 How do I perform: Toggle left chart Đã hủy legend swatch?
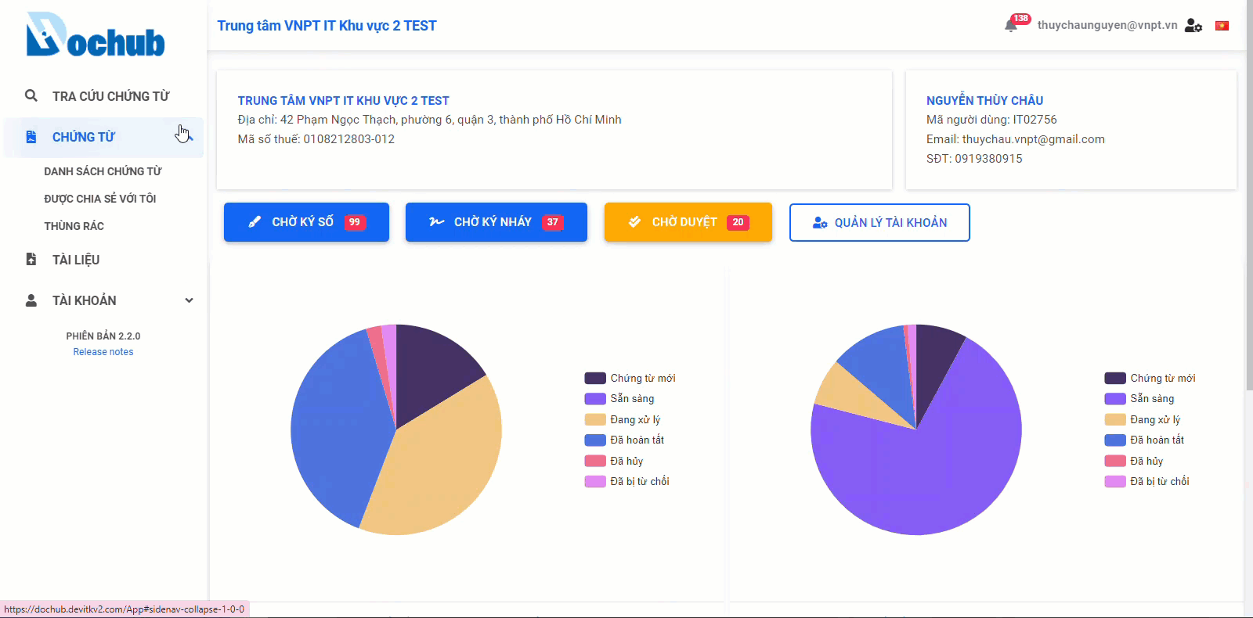click(595, 461)
